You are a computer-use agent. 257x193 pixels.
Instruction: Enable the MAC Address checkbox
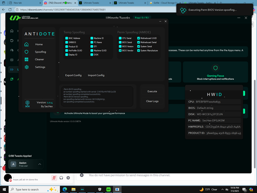(66, 38)
